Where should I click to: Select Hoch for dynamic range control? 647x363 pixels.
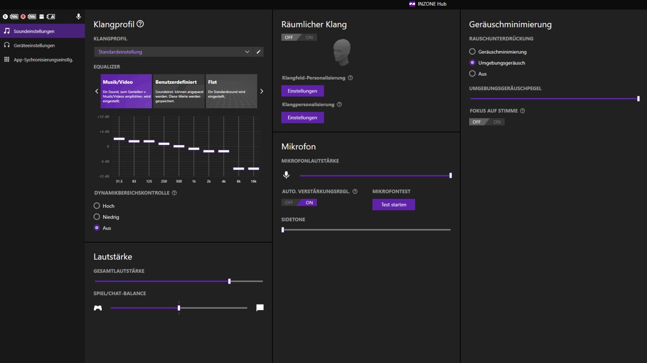(97, 206)
